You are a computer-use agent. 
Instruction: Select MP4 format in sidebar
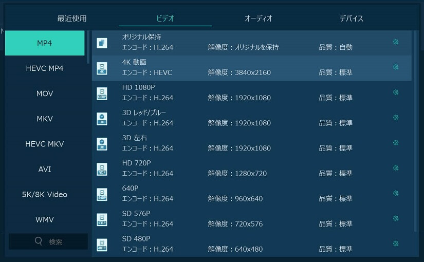pos(45,43)
